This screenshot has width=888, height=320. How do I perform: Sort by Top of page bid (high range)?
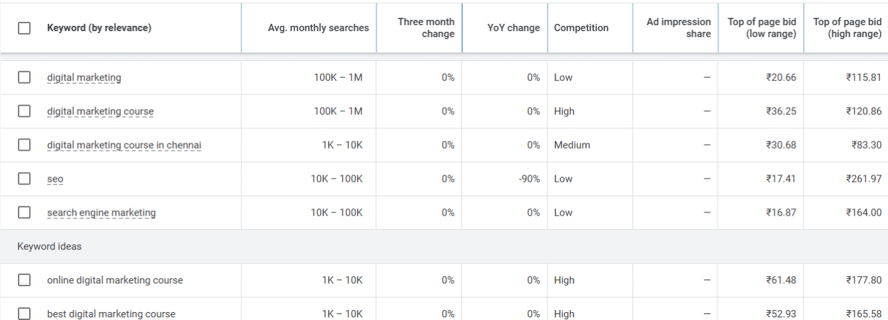tap(847, 28)
